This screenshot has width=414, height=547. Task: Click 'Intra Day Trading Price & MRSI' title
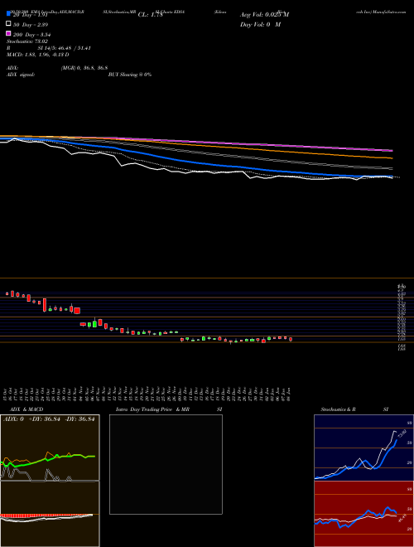click(x=169, y=409)
